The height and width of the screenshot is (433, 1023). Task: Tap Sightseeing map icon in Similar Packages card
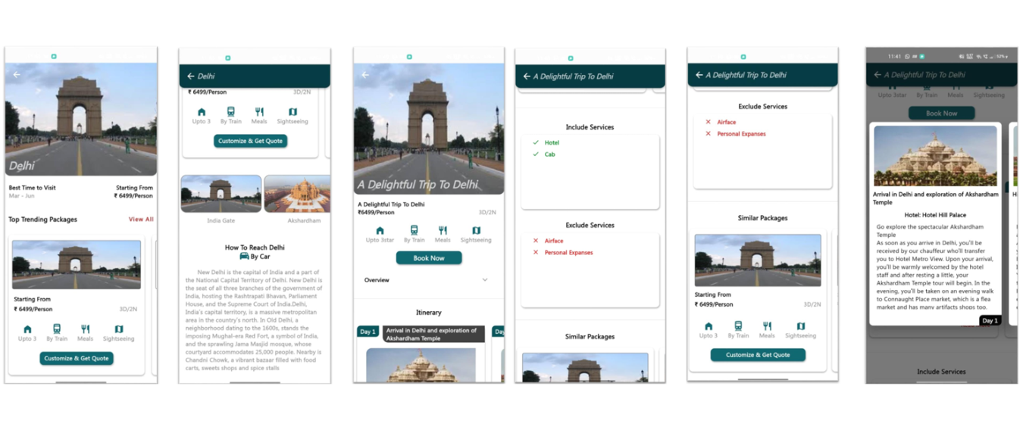pos(800,326)
